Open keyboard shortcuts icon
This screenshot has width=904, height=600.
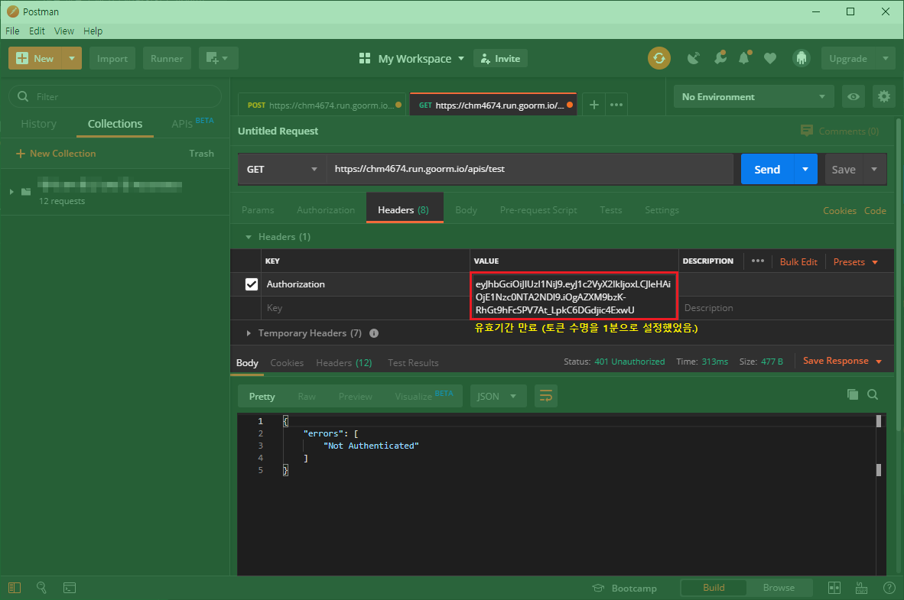(861, 588)
